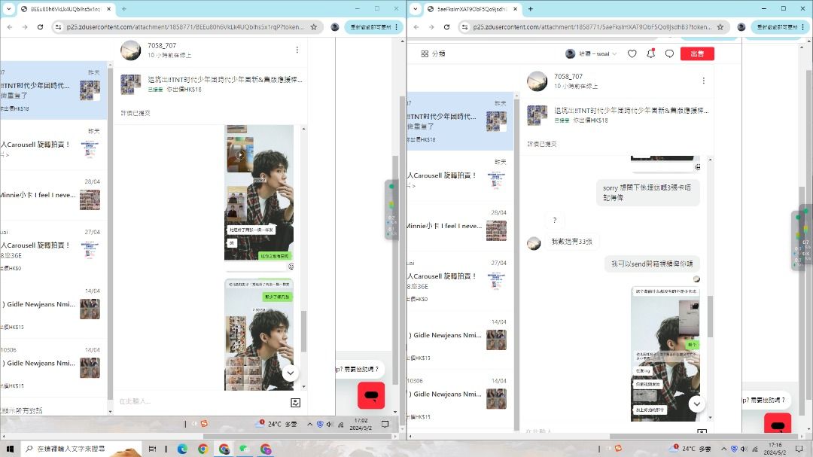
Task: Open the three-dot chat menu in the right window
Action: (x=704, y=81)
